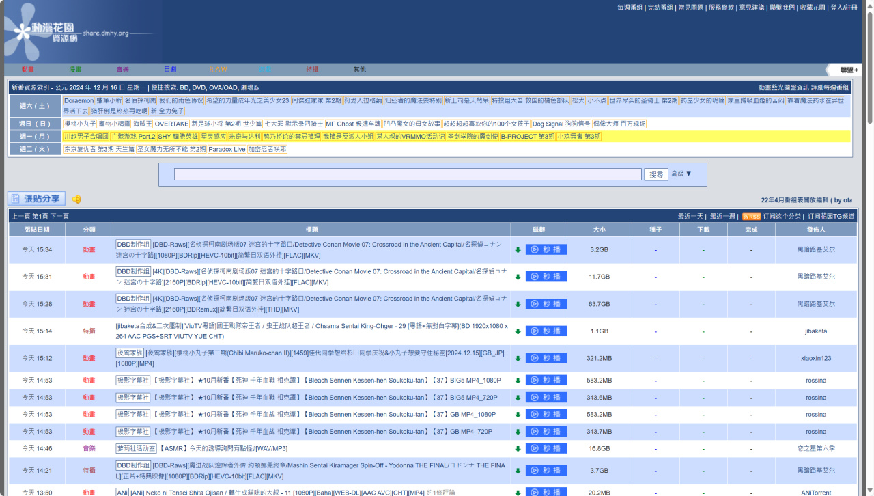
Task: Open B-PROJECT 第3期 in Monday schedule
Action: coord(527,136)
